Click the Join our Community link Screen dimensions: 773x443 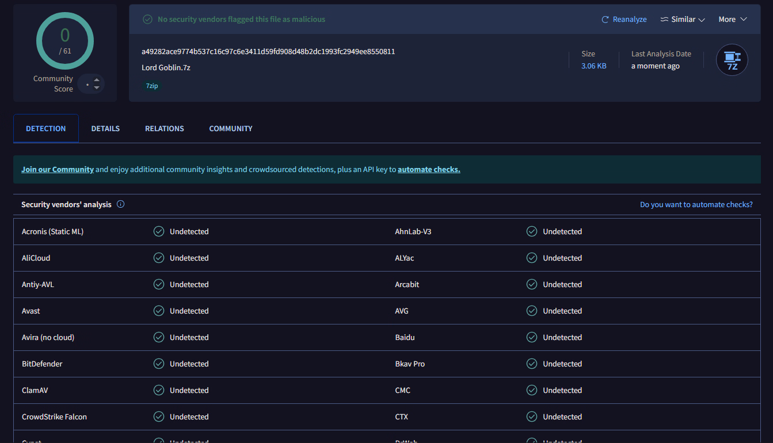pos(58,170)
